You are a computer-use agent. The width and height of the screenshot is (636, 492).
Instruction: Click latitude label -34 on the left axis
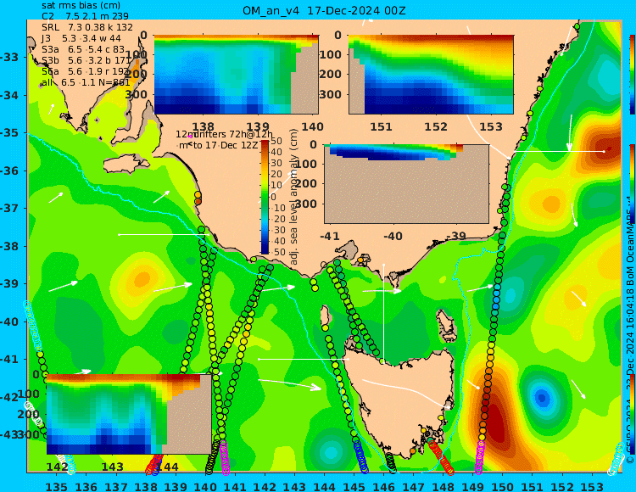point(9,95)
